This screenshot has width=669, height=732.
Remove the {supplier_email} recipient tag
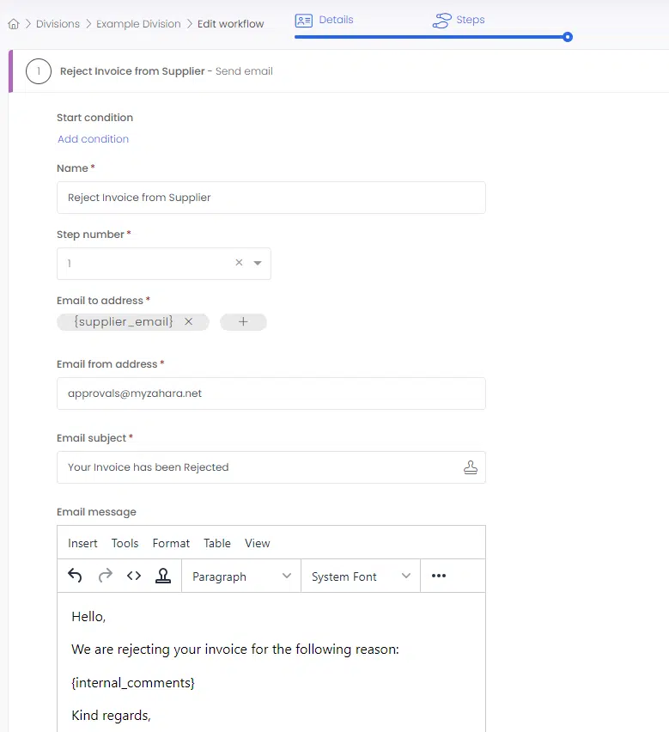pos(188,321)
